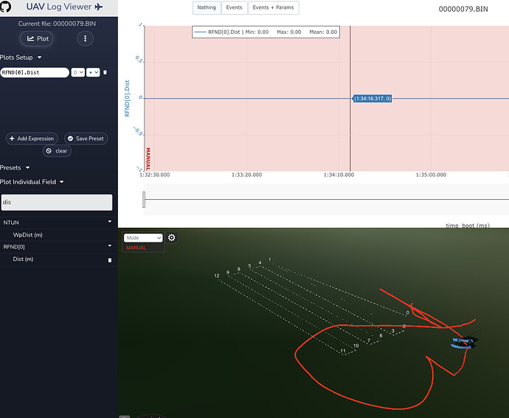Image resolution: width=509 pixels, height=418 pixels.
Task: Click the range slider overview line
Action: click(326, 199)
